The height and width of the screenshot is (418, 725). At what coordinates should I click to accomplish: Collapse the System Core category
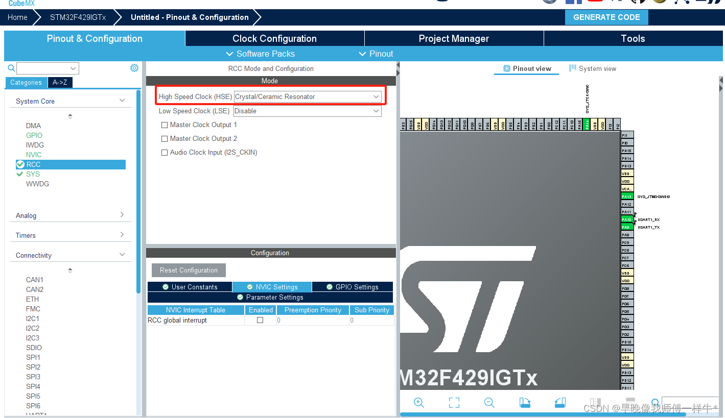[122, 101]
